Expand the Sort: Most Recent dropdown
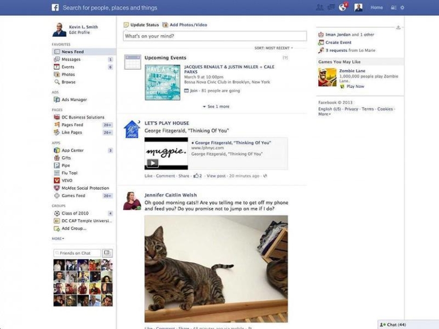This screenshot has width=439, height=329. (x=274, y=48)
